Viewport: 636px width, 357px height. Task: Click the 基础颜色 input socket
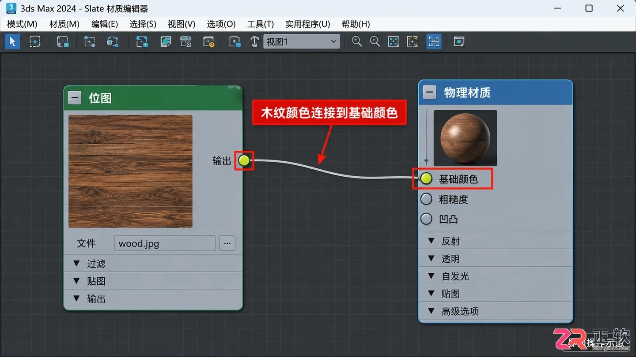pyautogui.click(x=426, y=178)
